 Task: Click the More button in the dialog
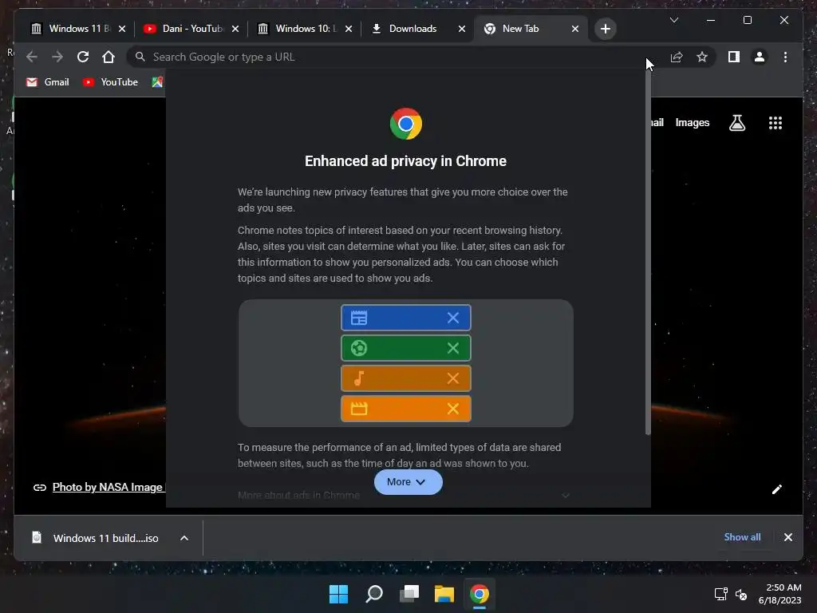tap(408, 482)
